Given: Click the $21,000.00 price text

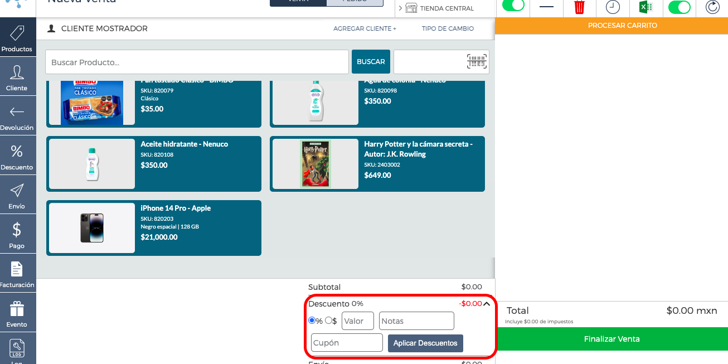Looking at the screenshot, I should coord(159,237).
